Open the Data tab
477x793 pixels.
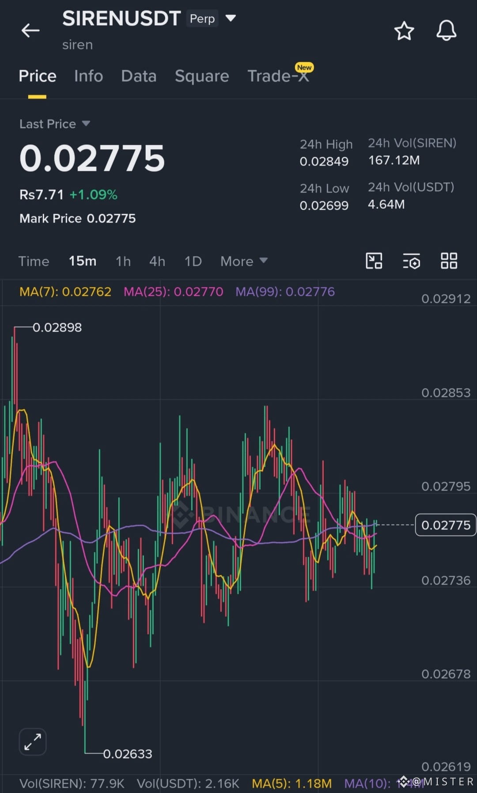[139, 76]
